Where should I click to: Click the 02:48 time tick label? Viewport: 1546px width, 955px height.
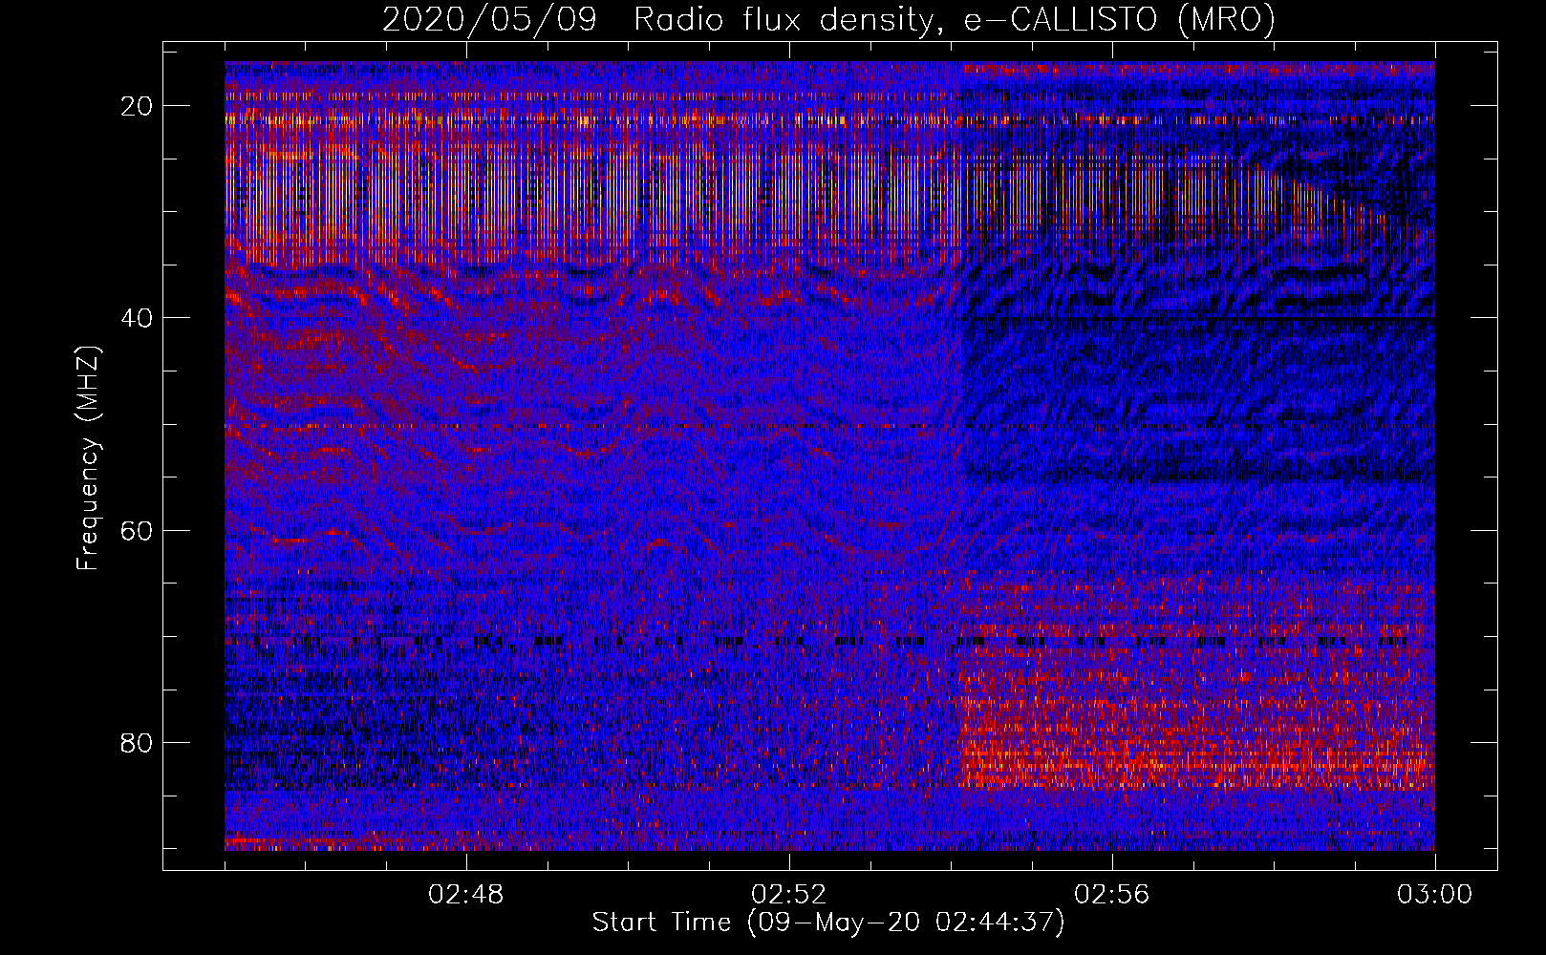tap(466, 895)
